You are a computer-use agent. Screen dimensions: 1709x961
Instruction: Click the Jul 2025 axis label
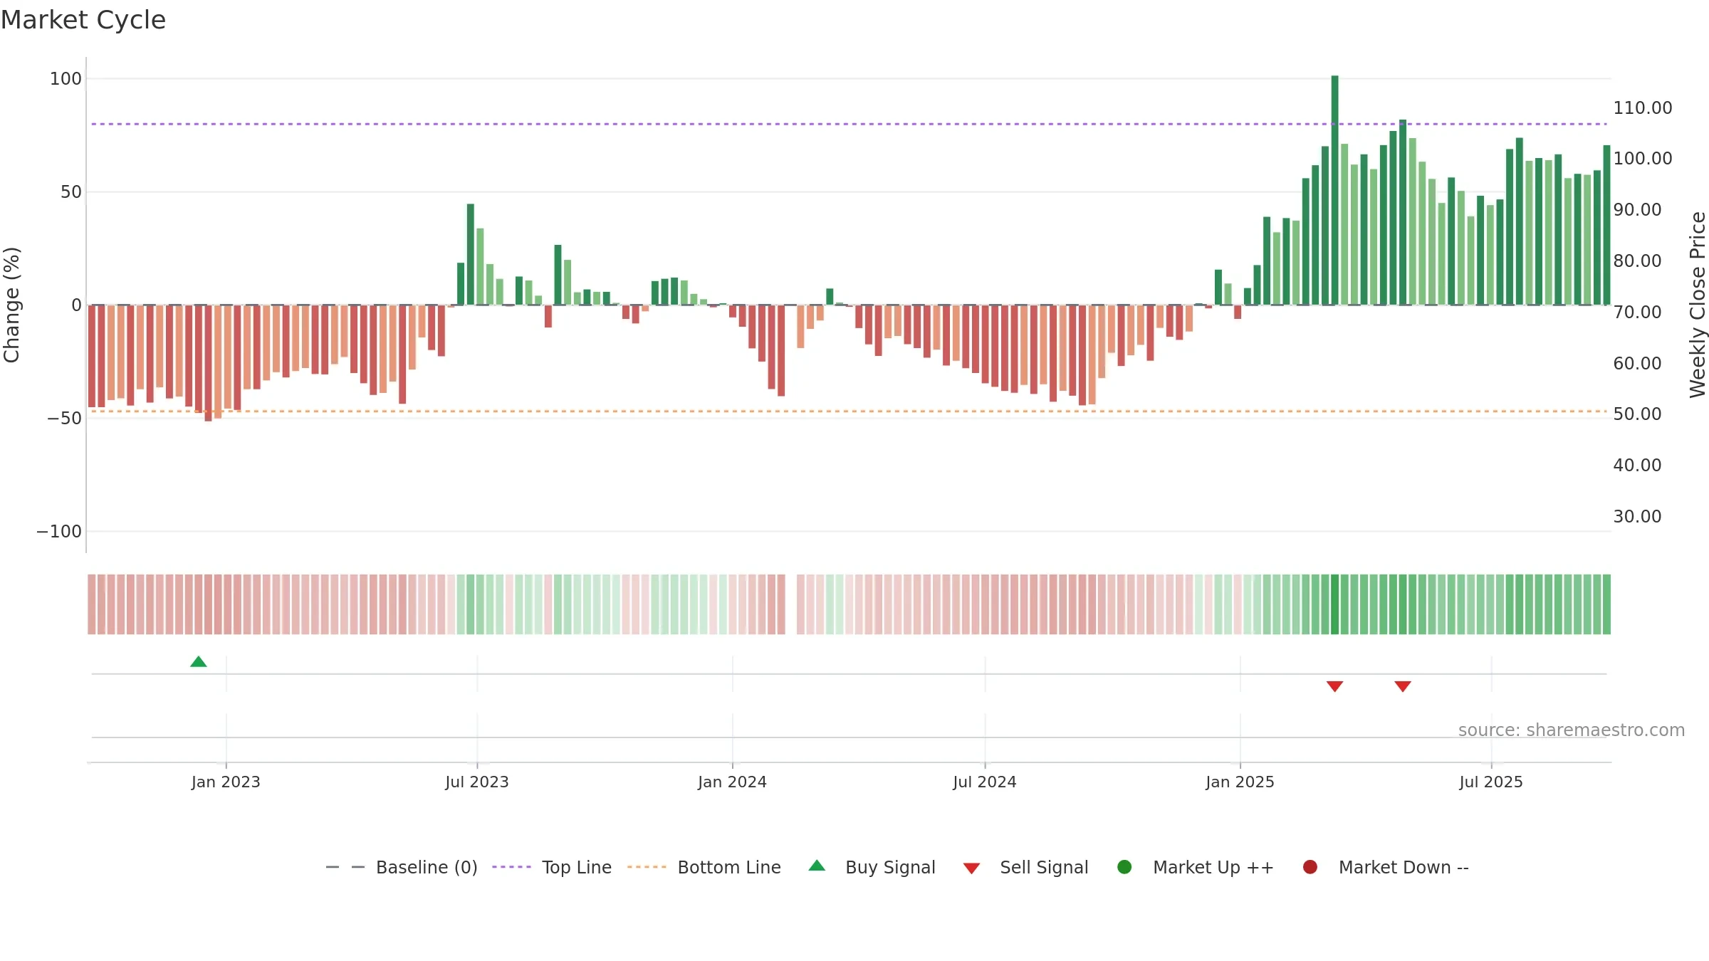(1491, 782)
